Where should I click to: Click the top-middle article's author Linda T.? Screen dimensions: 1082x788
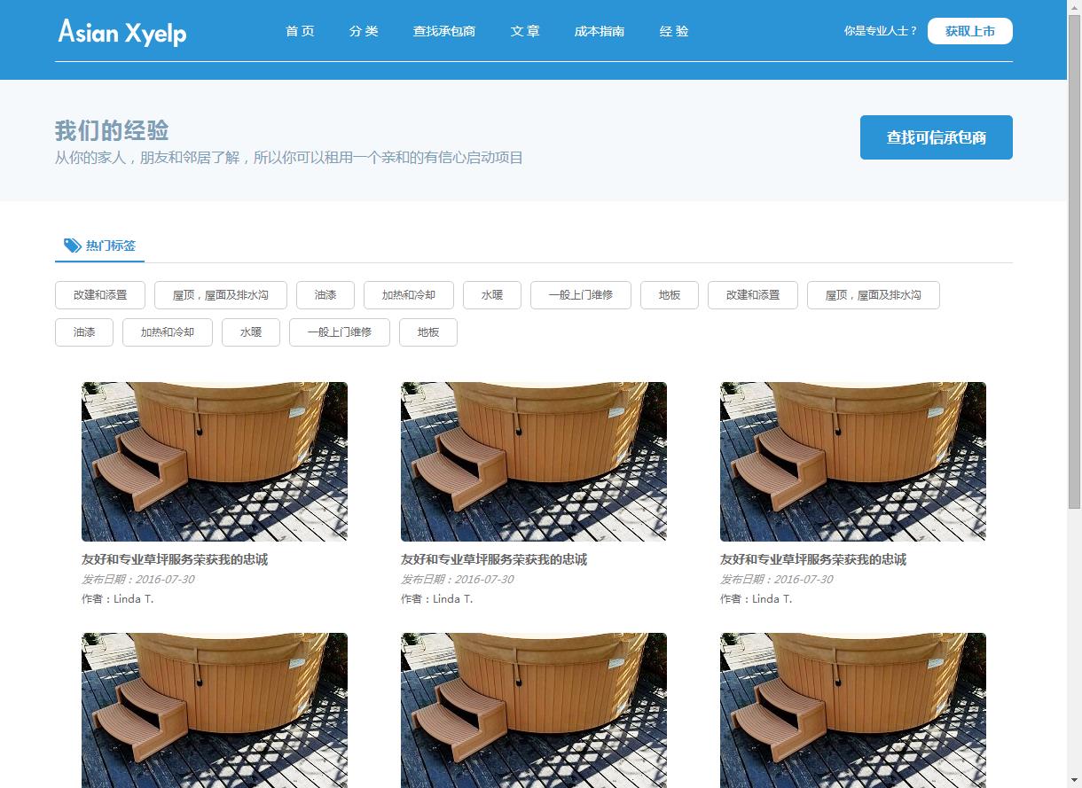click(x=452, y=599)
